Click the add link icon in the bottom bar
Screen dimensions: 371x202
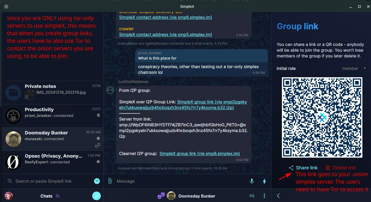[252, 196]
